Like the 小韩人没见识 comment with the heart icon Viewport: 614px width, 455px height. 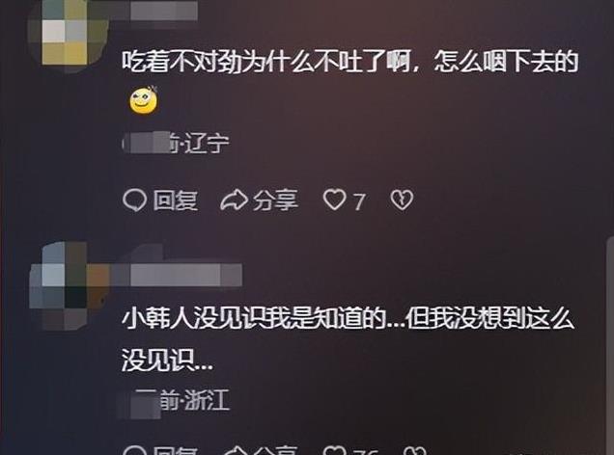(334, 450)
